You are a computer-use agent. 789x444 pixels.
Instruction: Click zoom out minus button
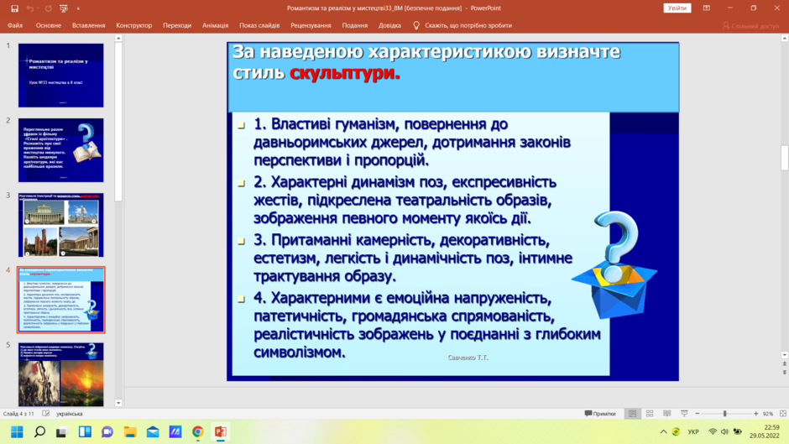(698, 414)
